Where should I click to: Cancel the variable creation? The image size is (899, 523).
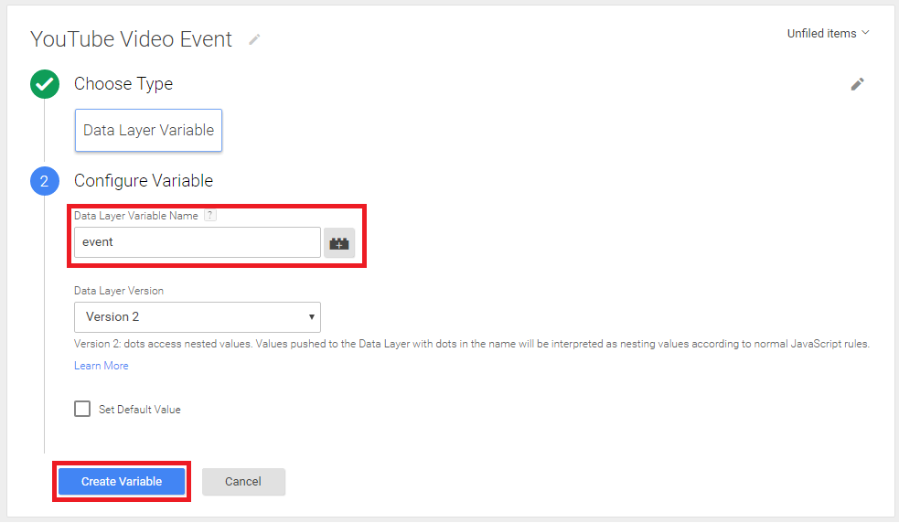pos(243,482)
